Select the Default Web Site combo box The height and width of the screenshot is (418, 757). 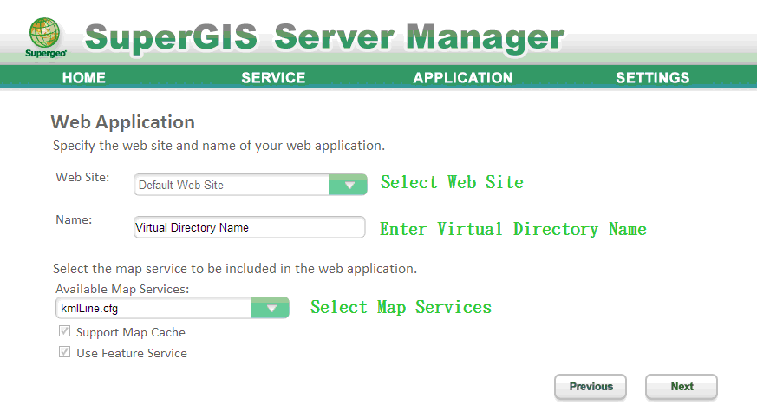click(250, 185)
